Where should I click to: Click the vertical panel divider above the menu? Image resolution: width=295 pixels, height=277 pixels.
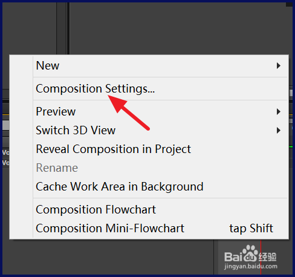(x=68, y=28)
